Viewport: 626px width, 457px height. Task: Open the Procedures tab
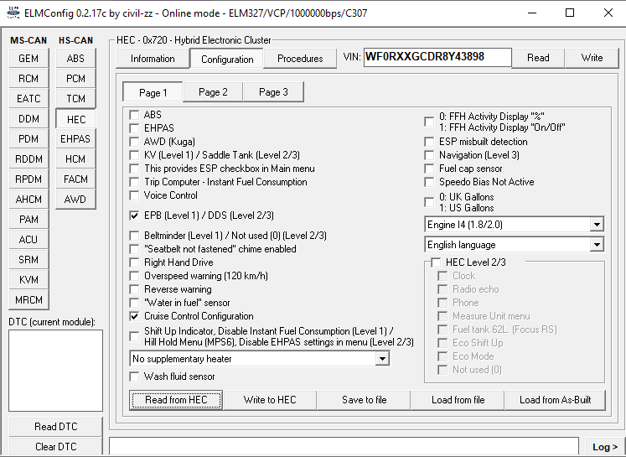coord(300,59)
